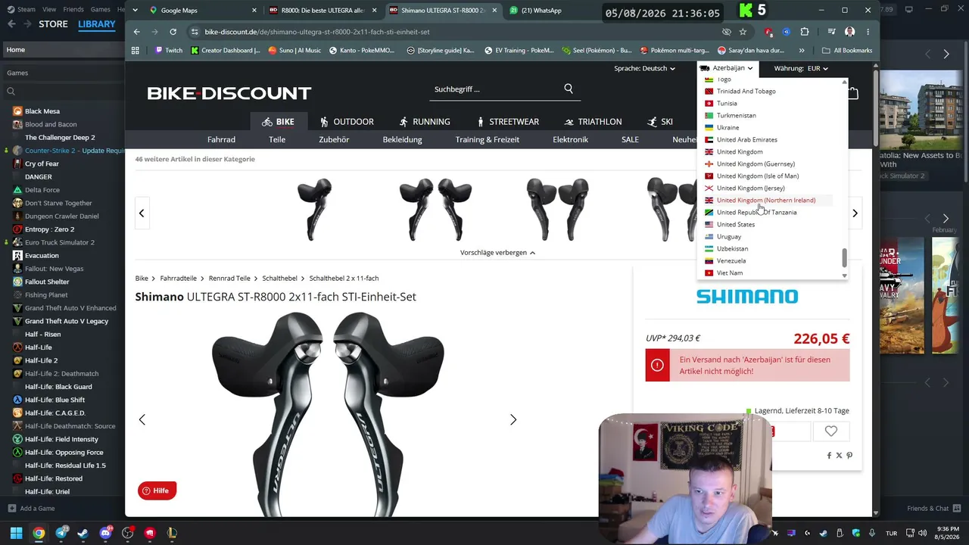This screenshot has width=969, height=545.
Task: Open the shopping cart icon
Action: (x=853, y=93)
